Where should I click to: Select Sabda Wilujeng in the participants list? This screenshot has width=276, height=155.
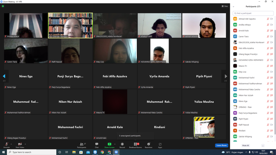click(253, 136)
